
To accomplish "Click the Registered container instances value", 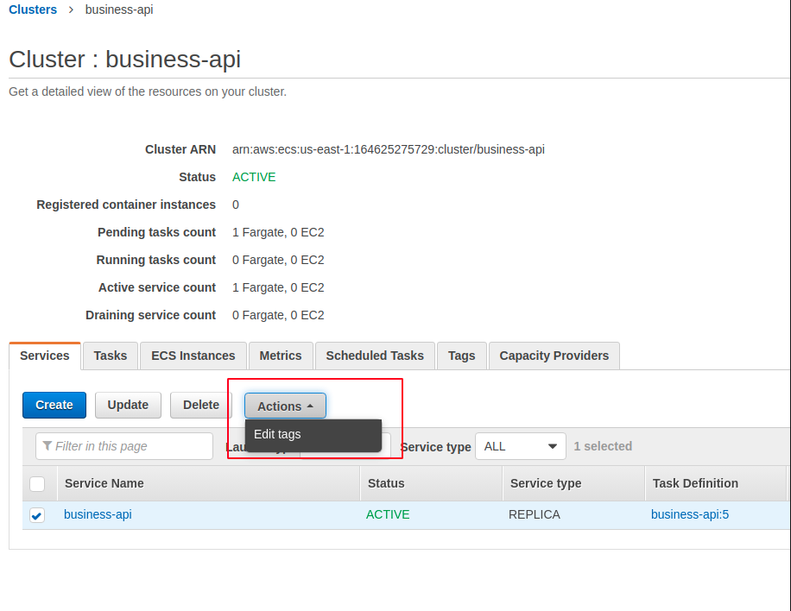I will (x=236, y=205).
